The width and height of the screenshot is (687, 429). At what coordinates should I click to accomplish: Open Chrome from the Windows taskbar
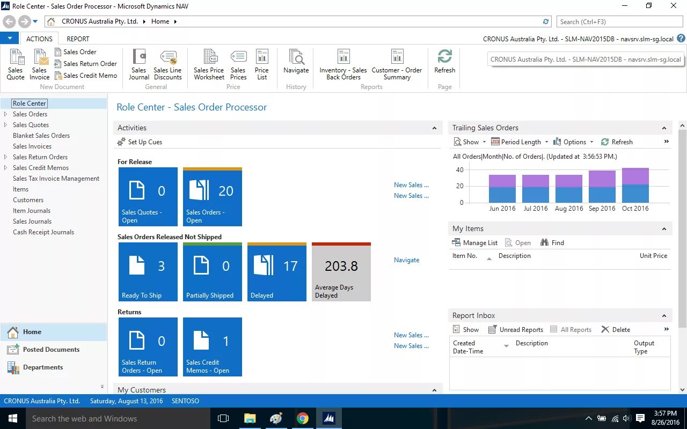click(x=303, y=418)
